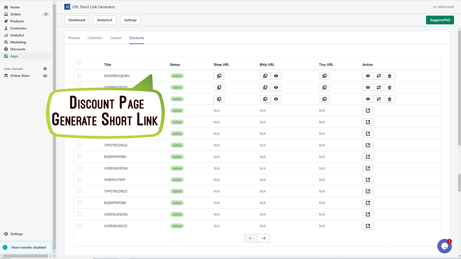Screen dimensions: 461x259
Task: Switch to the Custom tab
Action: coord(116,38)
